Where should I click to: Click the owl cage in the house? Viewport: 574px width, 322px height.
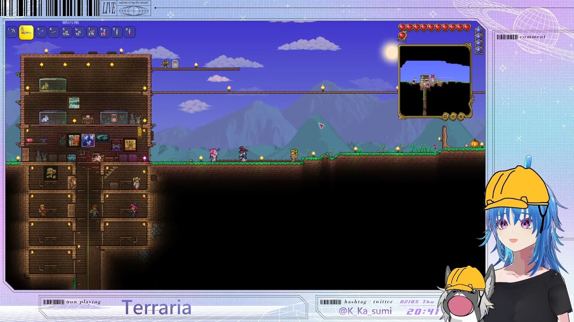point(114,118)
